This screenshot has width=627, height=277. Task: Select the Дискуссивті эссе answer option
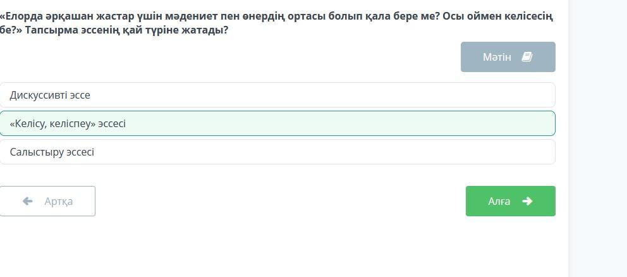[277, 95]
